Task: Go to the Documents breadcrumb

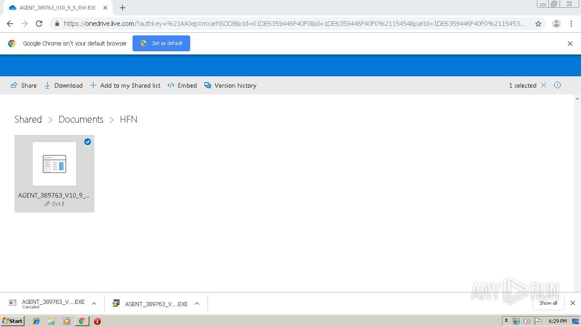Action: tap(81, 119)
